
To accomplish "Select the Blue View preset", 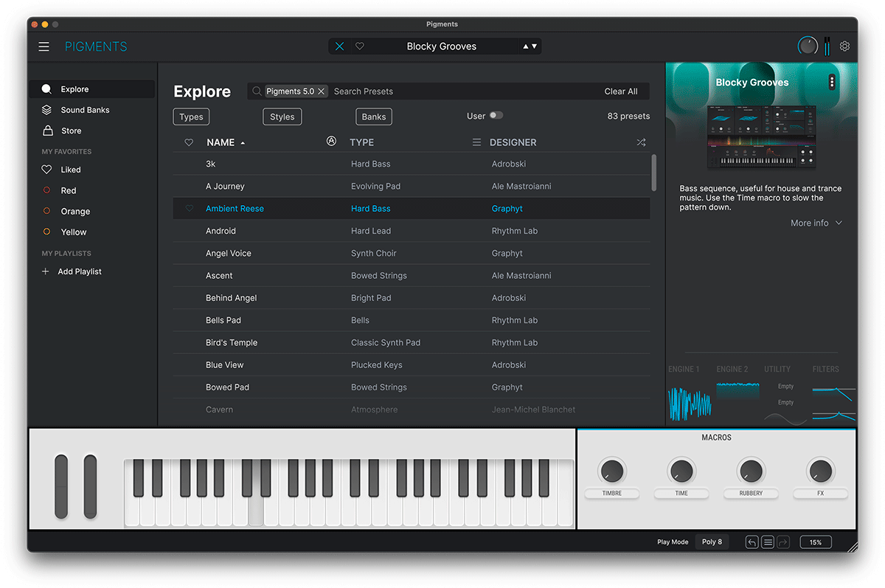I will click(412, 365).
